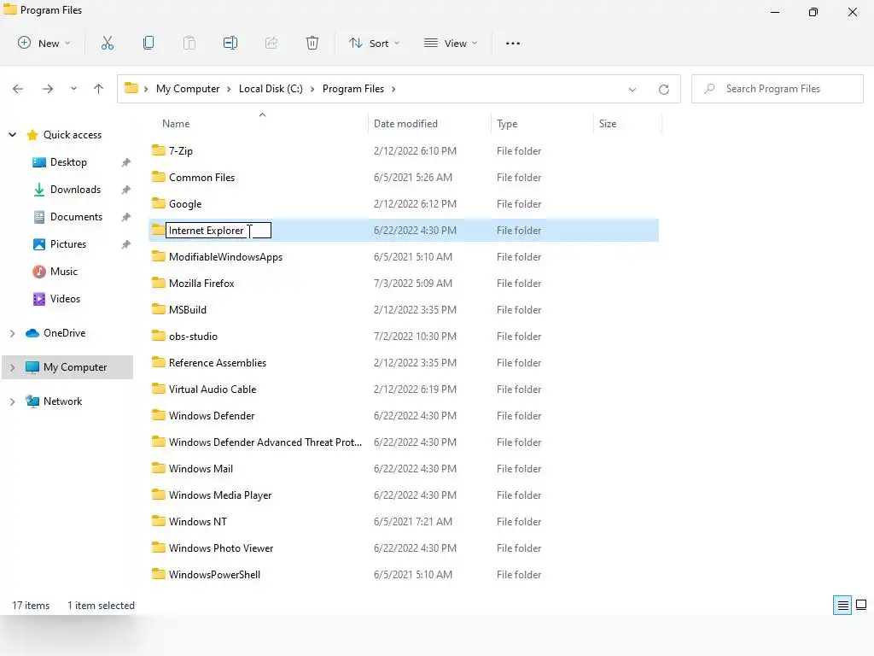The image size is (874, 656).
Task: Click the Paste clipboard icon
Action: point(189,43)
